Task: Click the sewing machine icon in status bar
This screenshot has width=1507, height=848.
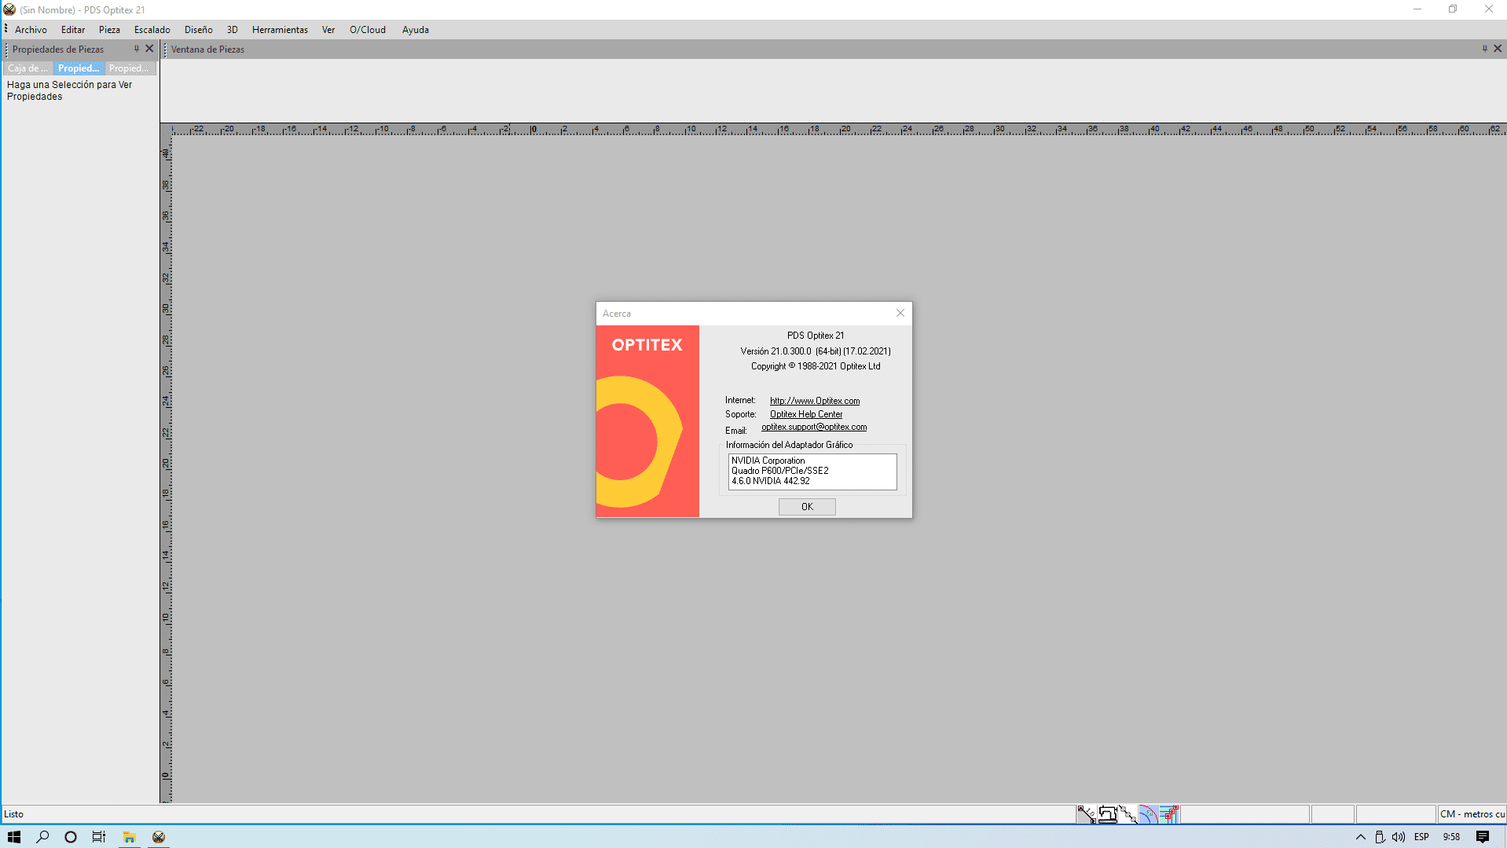Action: pos(1107,814)
